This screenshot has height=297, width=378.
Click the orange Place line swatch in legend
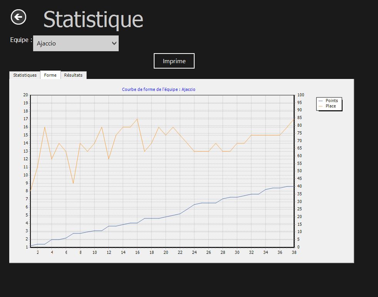321,106
